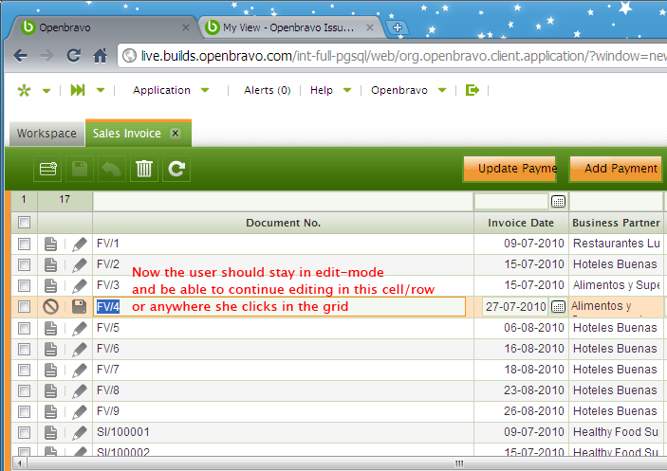Click the Update Payment button

point(510,169)
